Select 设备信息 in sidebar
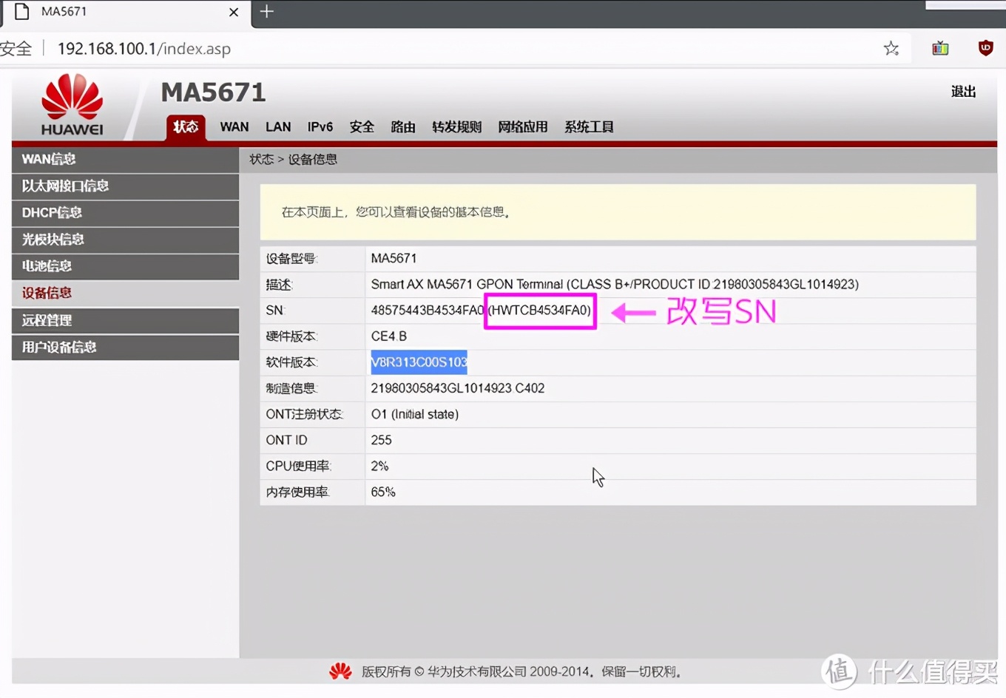The image size is (1006, 698). point(125,293)
